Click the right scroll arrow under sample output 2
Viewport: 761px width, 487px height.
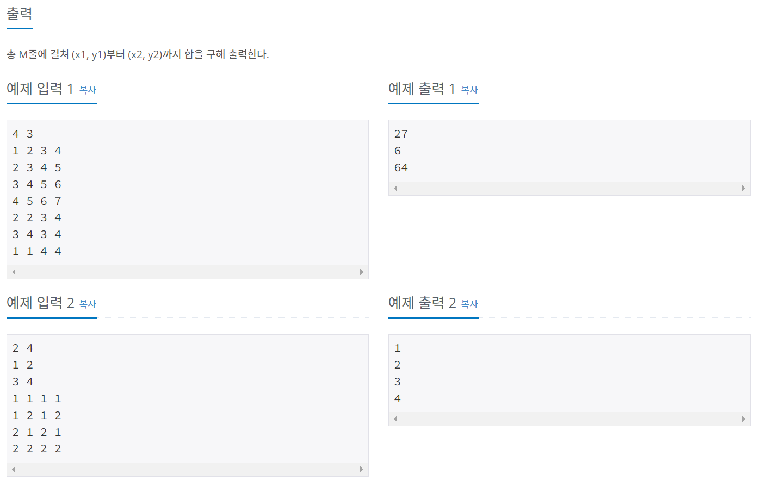click(x=744, y=419)
